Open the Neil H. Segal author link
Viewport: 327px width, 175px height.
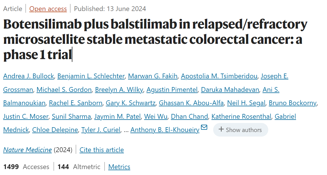[x=246, y=103]
